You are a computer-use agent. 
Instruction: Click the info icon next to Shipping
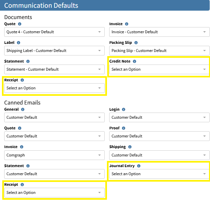point(130,147)
